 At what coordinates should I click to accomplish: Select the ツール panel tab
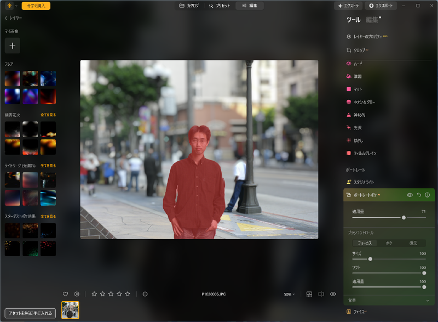[353, 20]
